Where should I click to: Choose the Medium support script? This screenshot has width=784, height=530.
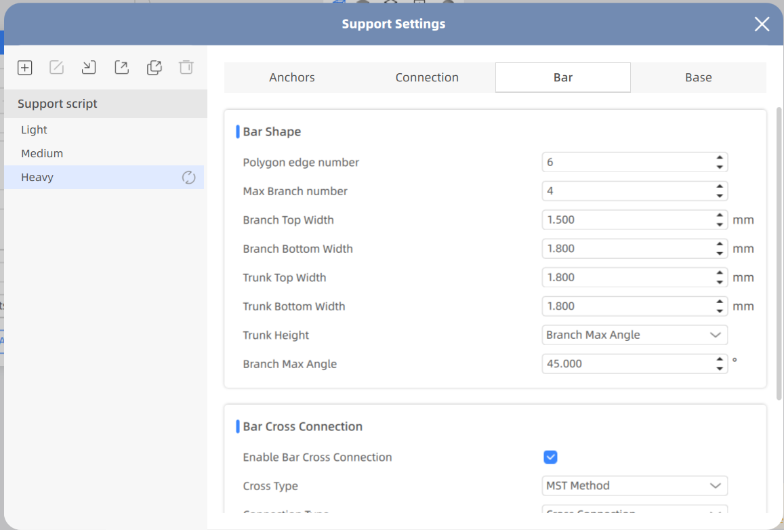pos(42,153)
